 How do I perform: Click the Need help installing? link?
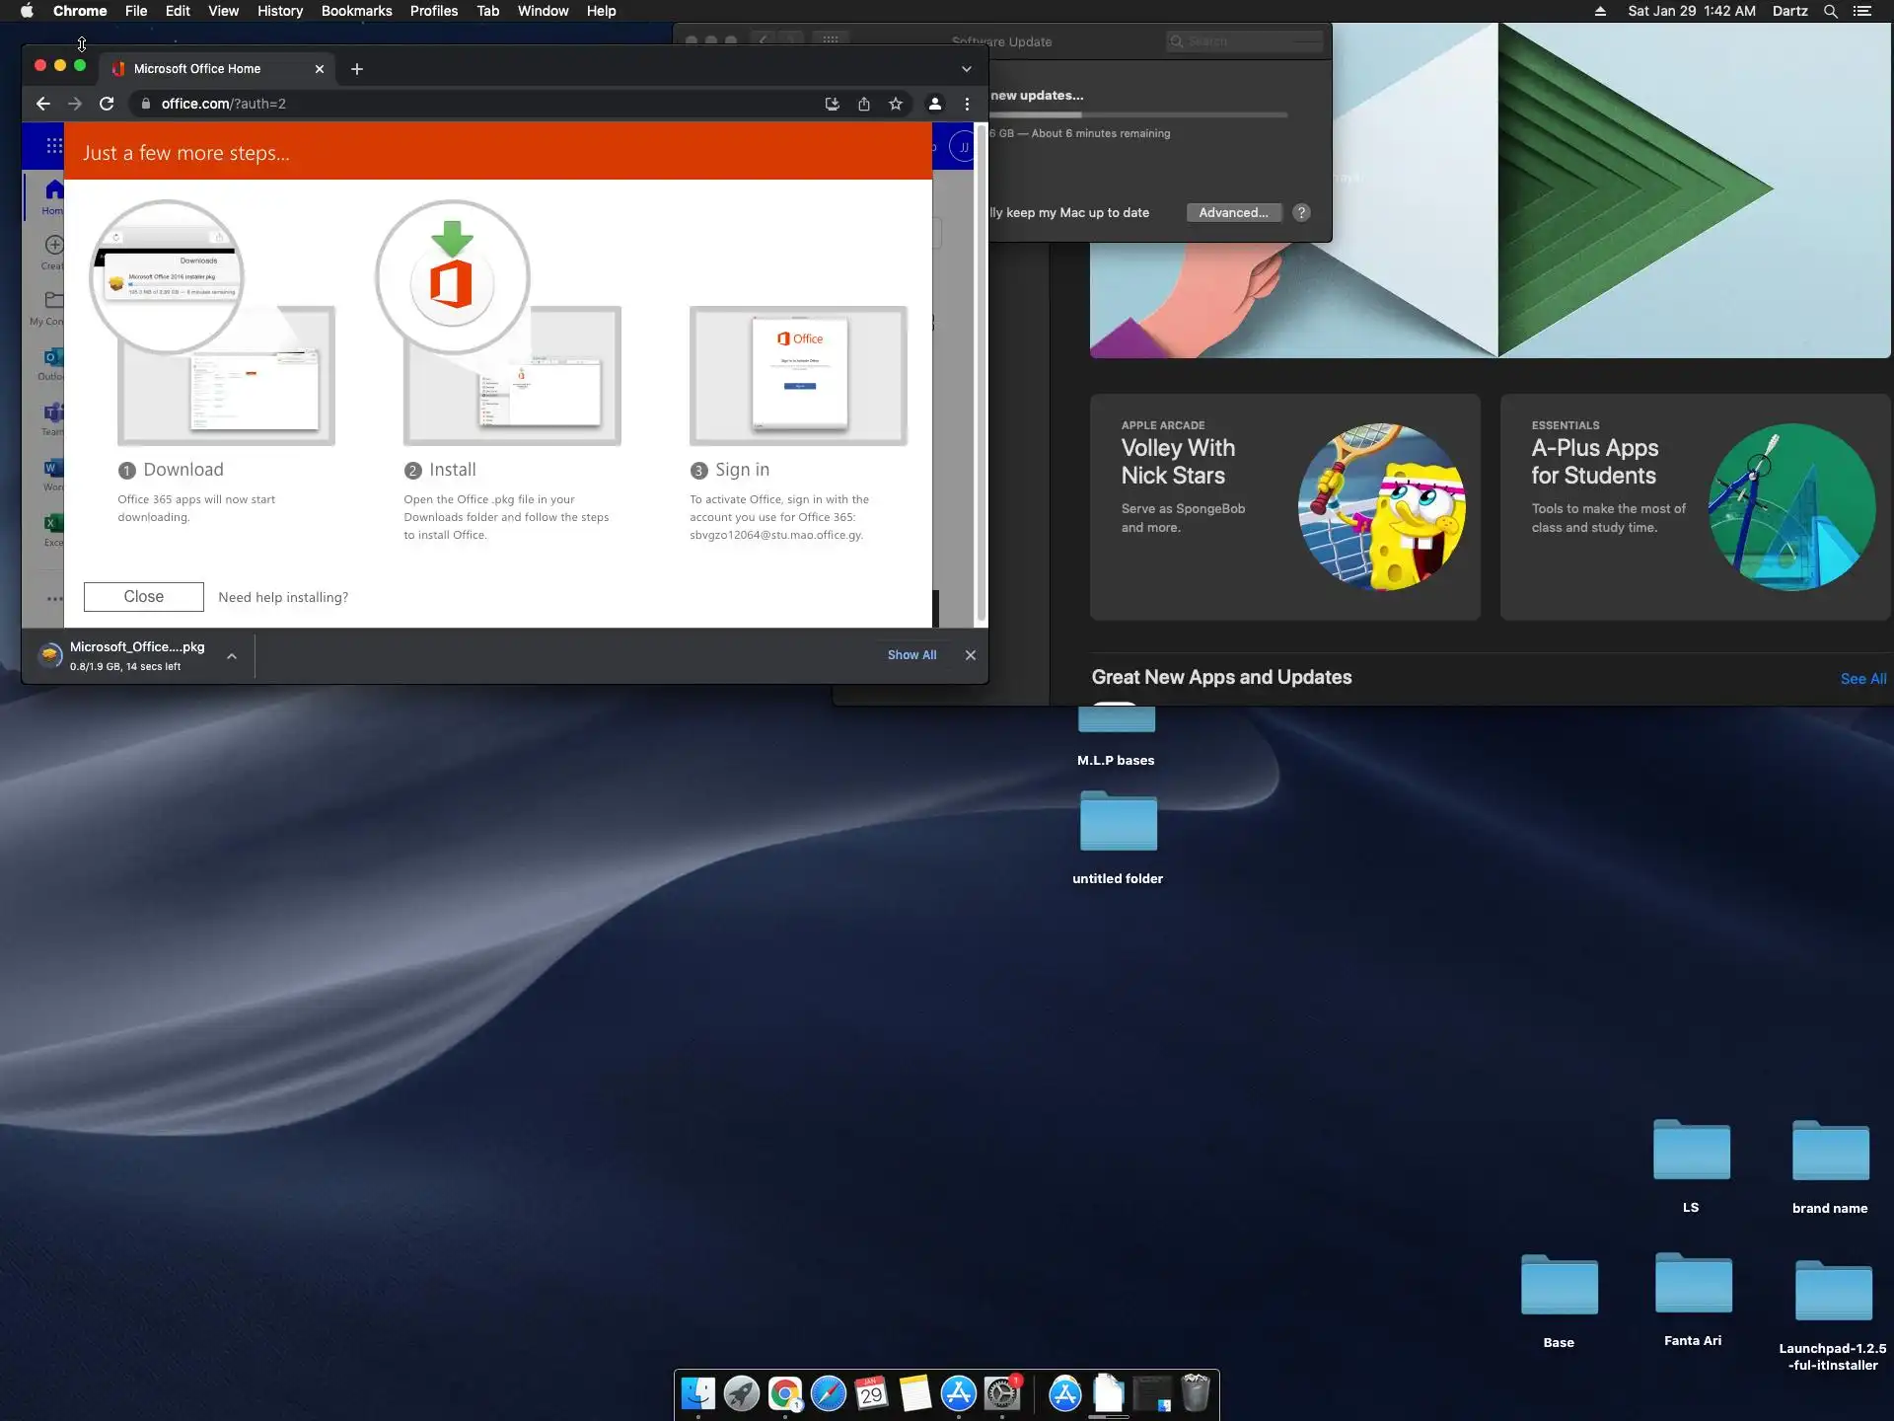pos(283,597)
